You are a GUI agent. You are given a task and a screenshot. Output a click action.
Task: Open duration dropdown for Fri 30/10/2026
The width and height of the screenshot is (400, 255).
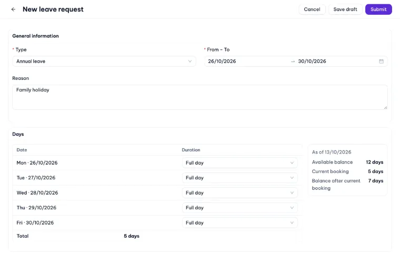tap(240, 222)
